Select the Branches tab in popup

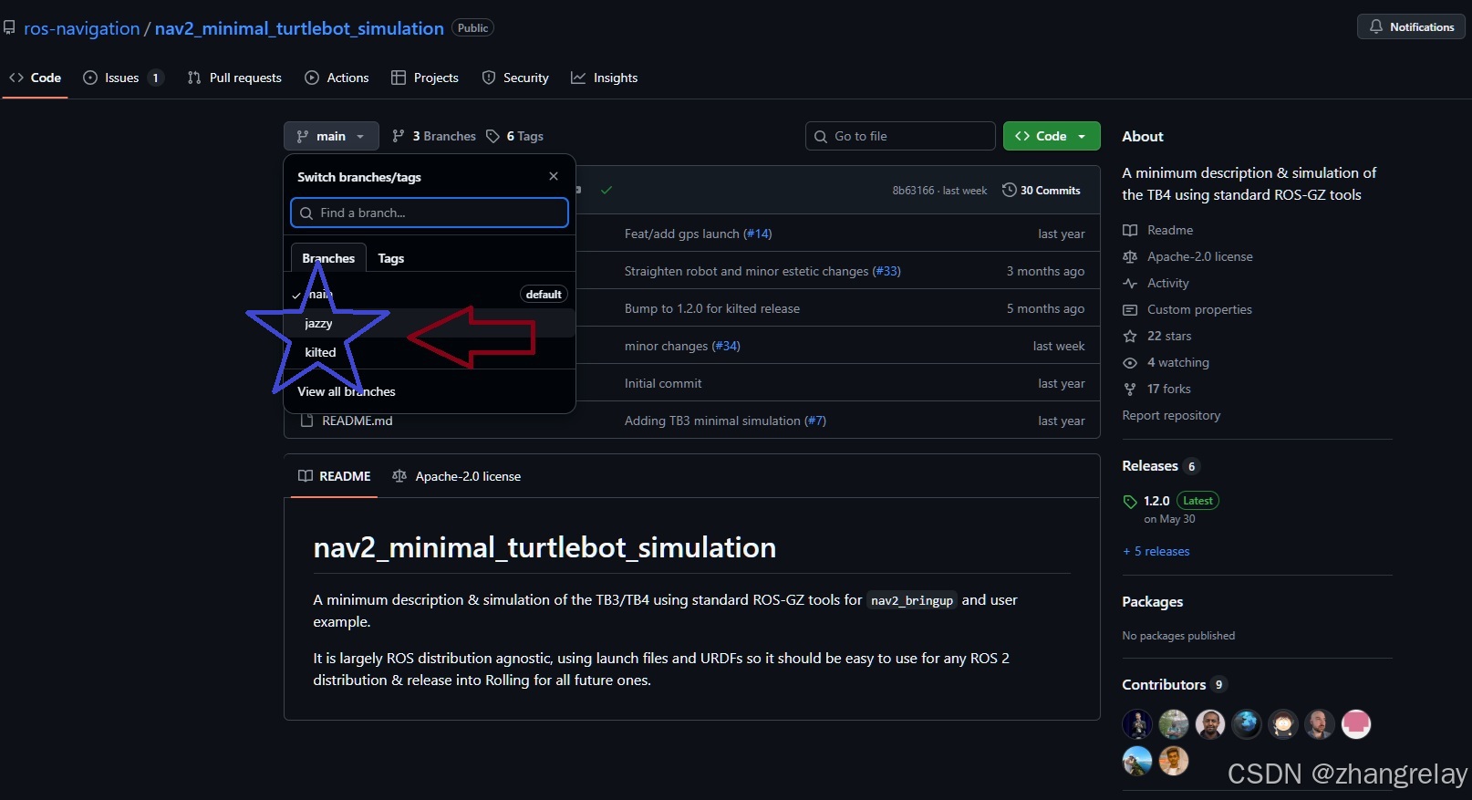(x=328, y=258)
